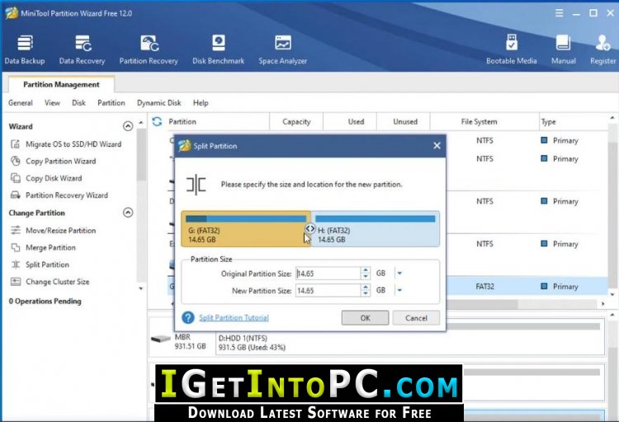Image resolution: width=619 pixels, height=422 pixels.
Task: Open the General menu
Action: (x=21, y=102)
